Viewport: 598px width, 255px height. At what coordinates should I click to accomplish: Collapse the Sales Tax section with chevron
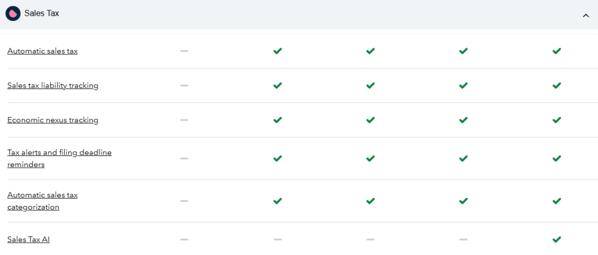[x=586, y=16]
